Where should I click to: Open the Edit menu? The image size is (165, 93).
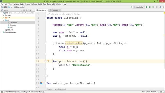tap(6, 4)
